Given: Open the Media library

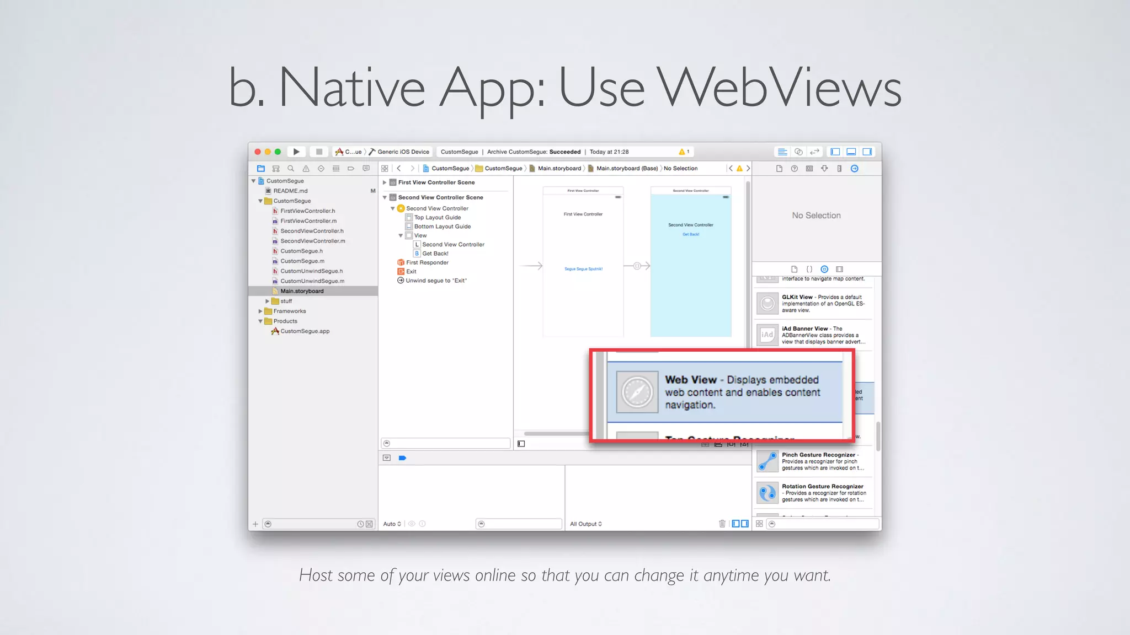Looking at the screenshot, I should pos(839,270).
